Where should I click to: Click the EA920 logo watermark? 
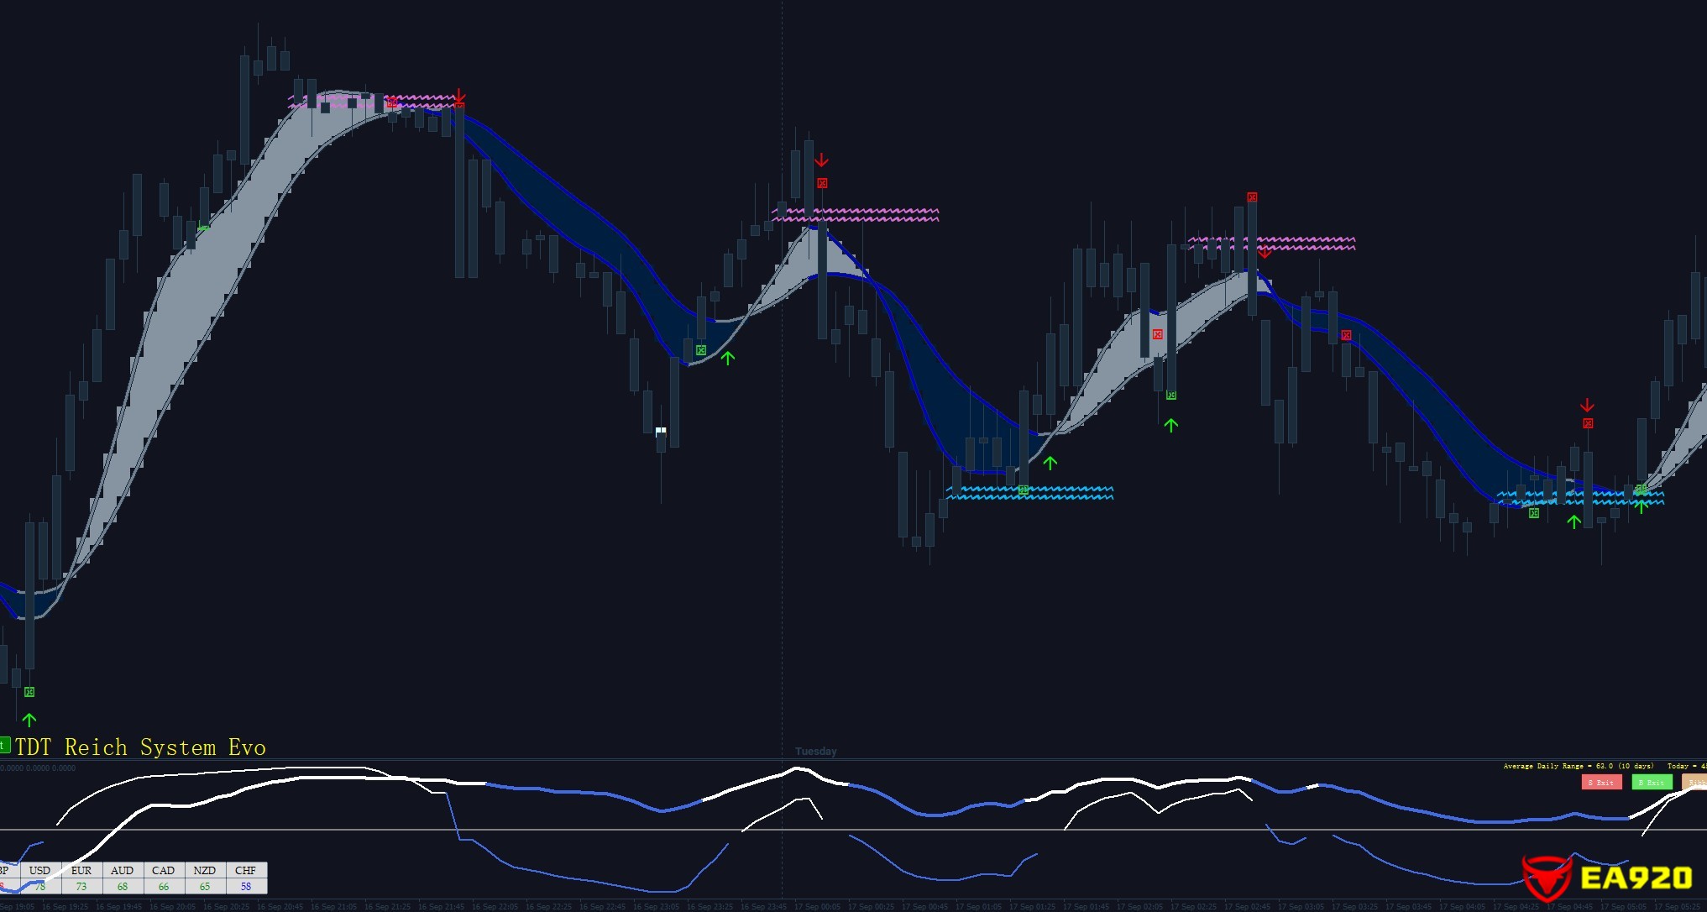1607,878
